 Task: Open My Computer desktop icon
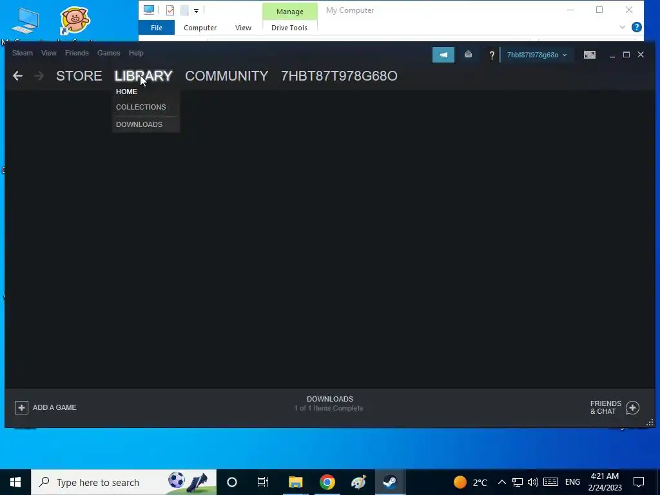click(x=26, y=20)
